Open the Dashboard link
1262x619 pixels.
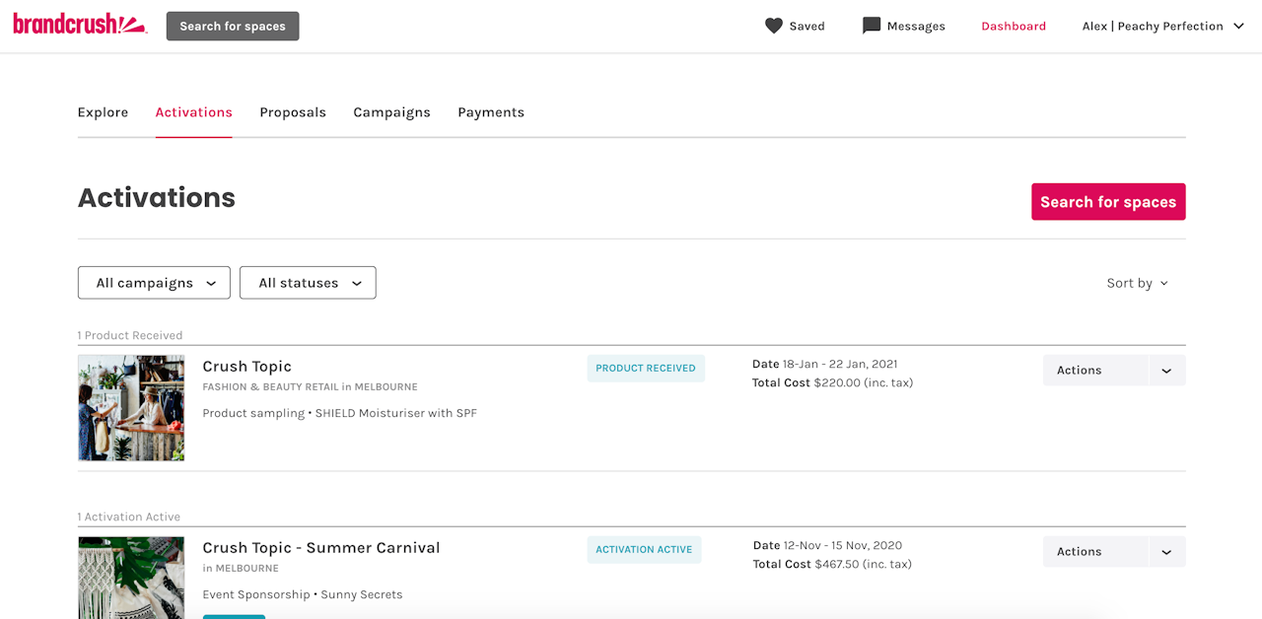click(1014, 27)
